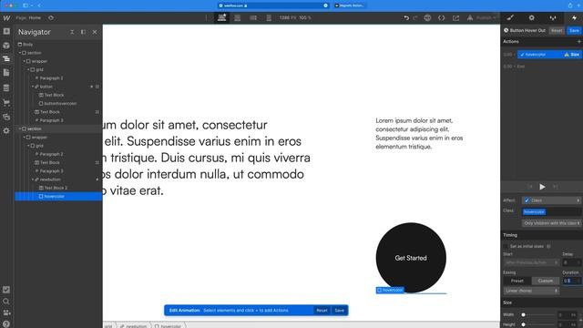Image resolution: width=583 pixels, height=328 pixels.
Task: Select Preset easing toggle
Action: pos(517,281)
